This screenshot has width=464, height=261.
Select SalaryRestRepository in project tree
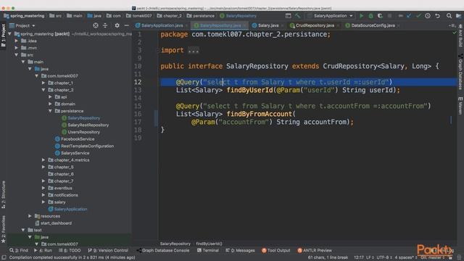click(x=88, y=125)
